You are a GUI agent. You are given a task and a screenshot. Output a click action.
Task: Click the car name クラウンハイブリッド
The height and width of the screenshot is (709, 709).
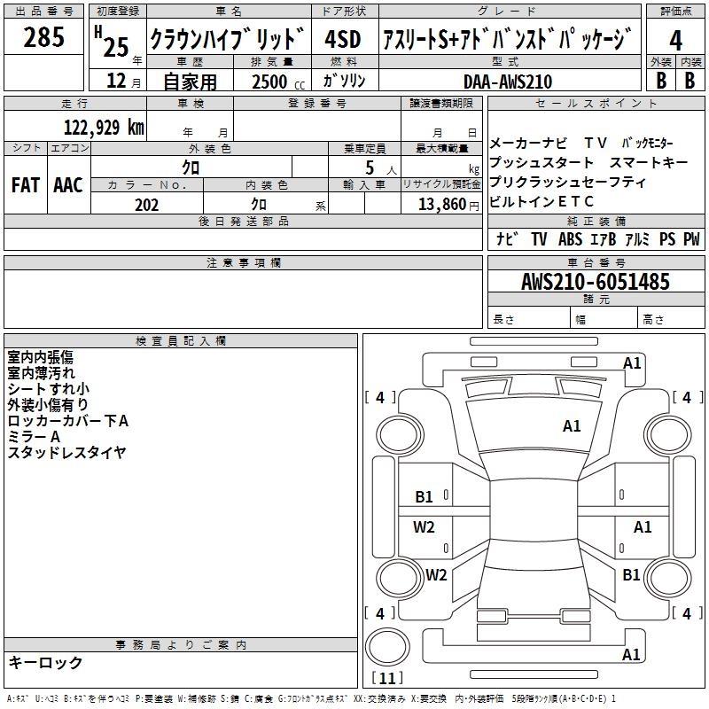pos(228,38)
